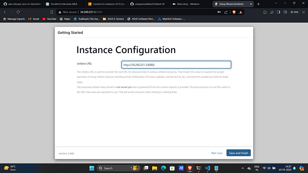Open a new browser tab
Screen dimensions: 308x173
[x=258, y=4]
